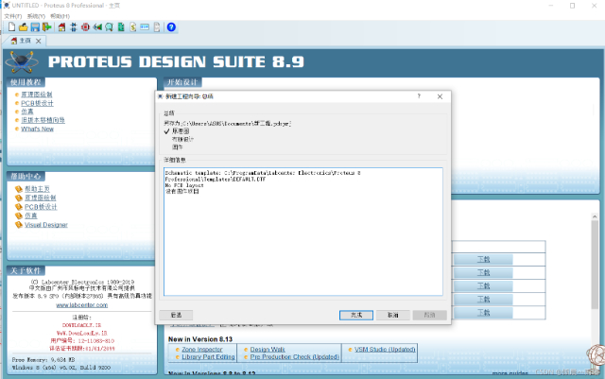Open the 帮助(H) menu
This screenshot has width=605, height=379.
coord(60,16)
